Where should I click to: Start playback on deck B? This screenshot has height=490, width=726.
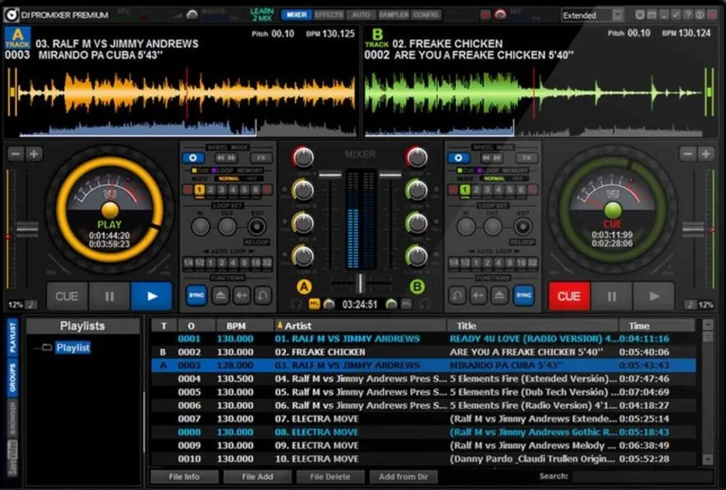654,296
